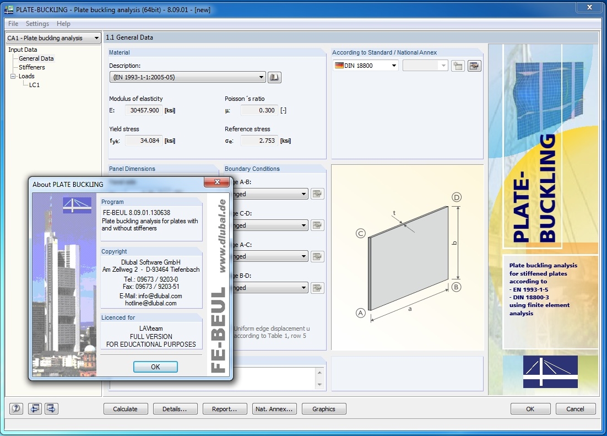The height and width of the screenshot is (436, 607).
Task: Open the disabled National Annex dropdown
Action: [x=425, y=66]
